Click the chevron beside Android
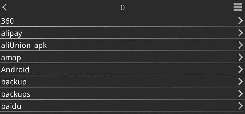Image resolution: width=245 pixels, height=114 pixels. (x=240, y=69)
